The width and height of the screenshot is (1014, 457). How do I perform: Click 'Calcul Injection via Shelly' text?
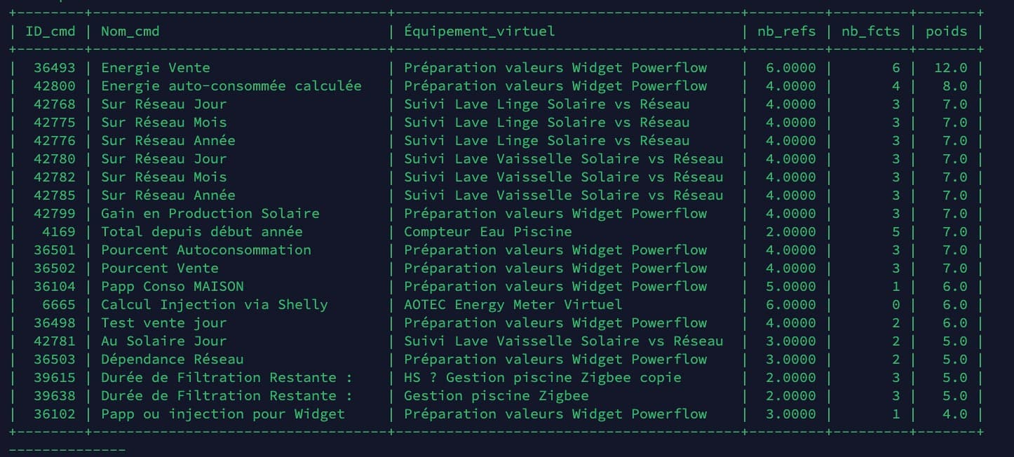point(214,305)
